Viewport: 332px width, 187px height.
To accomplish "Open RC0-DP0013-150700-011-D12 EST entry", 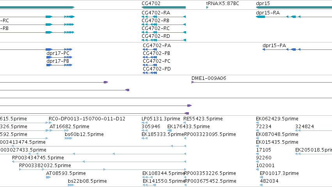I will [87, 119].
